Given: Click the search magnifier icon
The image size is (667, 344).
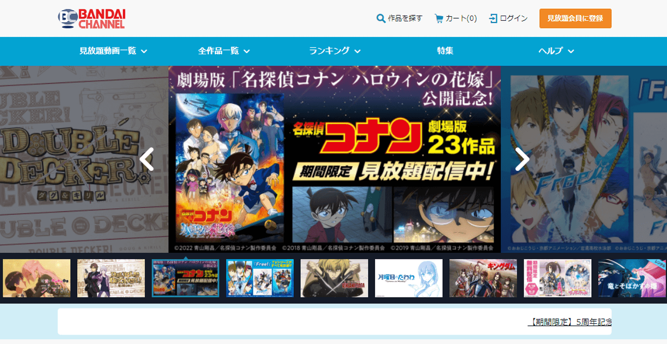Looking at the screenshot, I should (381, 18).
